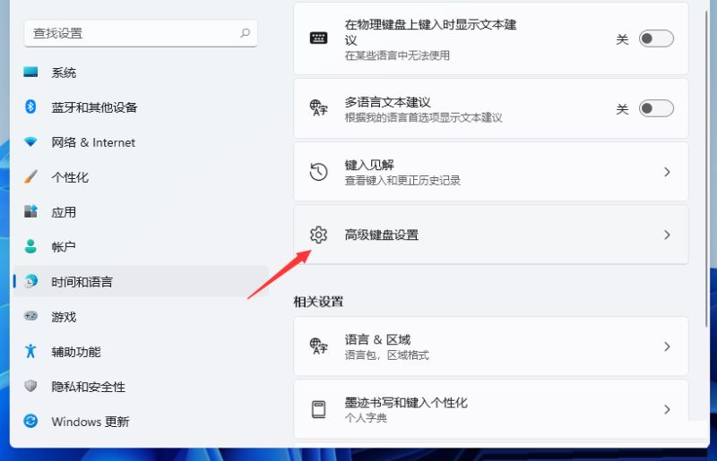This screenshot has width=717, height=461.
Task: Click the 墨迹书写和键入个性化 title
Action: click(406, 403)
